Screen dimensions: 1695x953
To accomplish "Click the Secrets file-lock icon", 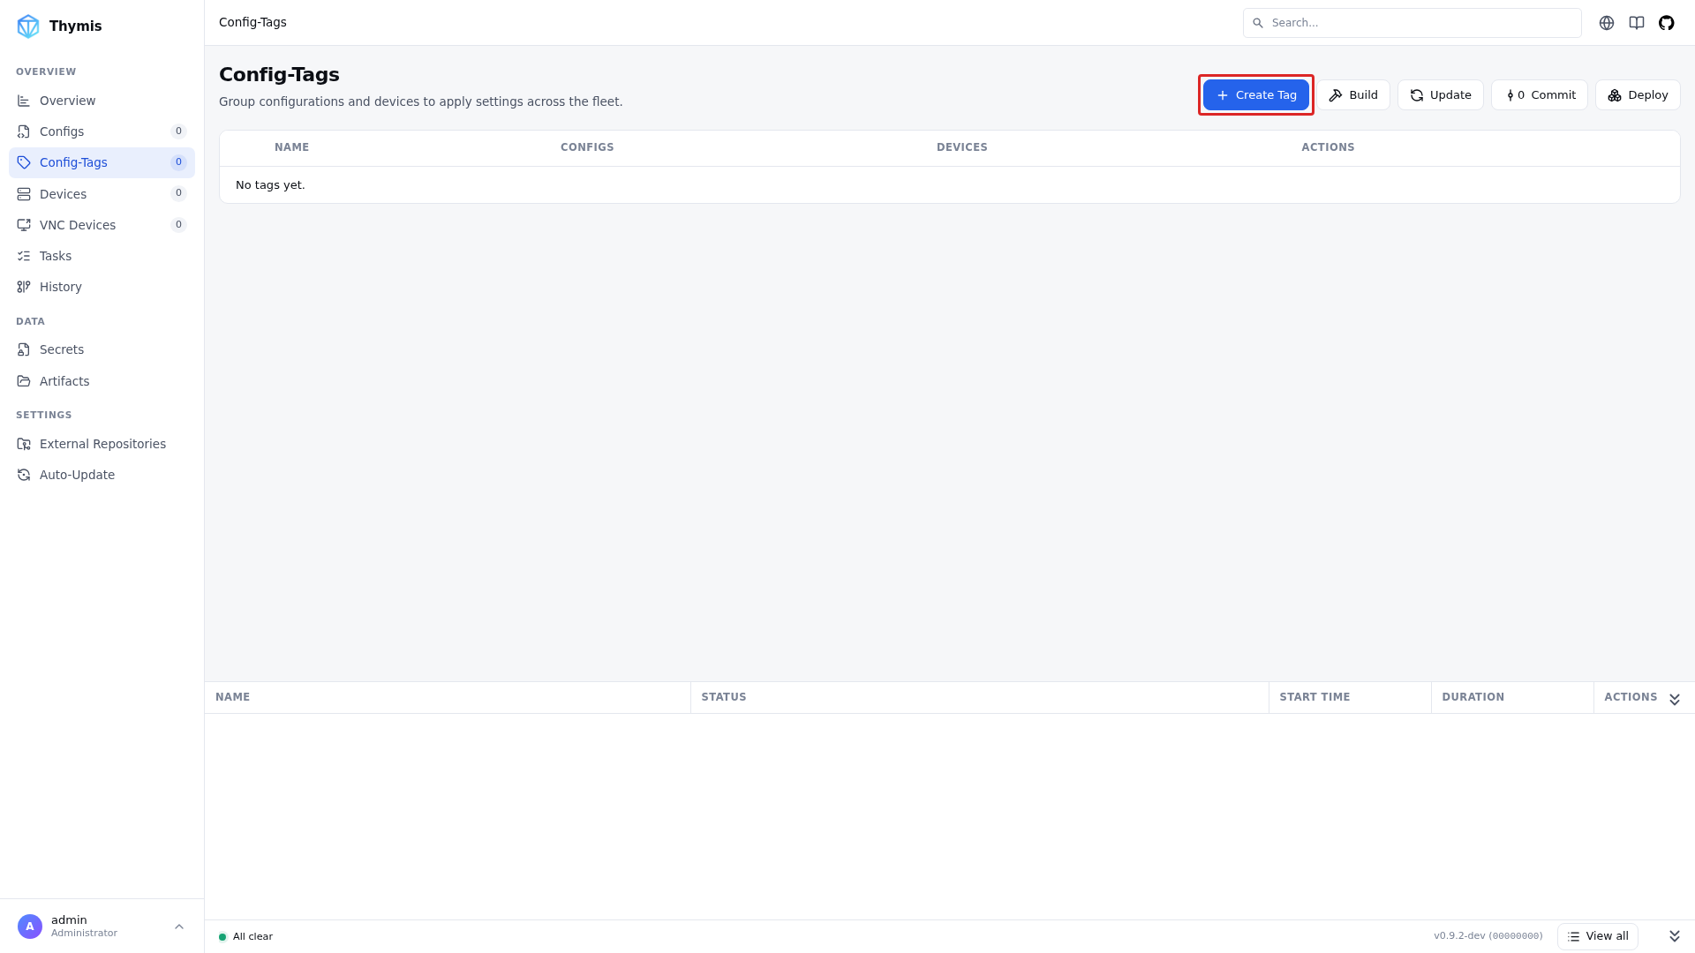I will click(x=24, y=349).
